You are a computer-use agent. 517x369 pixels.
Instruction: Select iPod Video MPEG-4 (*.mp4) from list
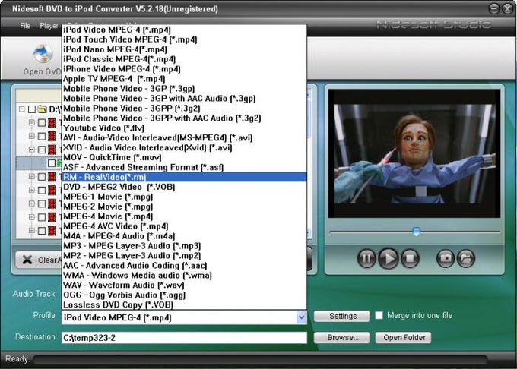pos(184,30)
